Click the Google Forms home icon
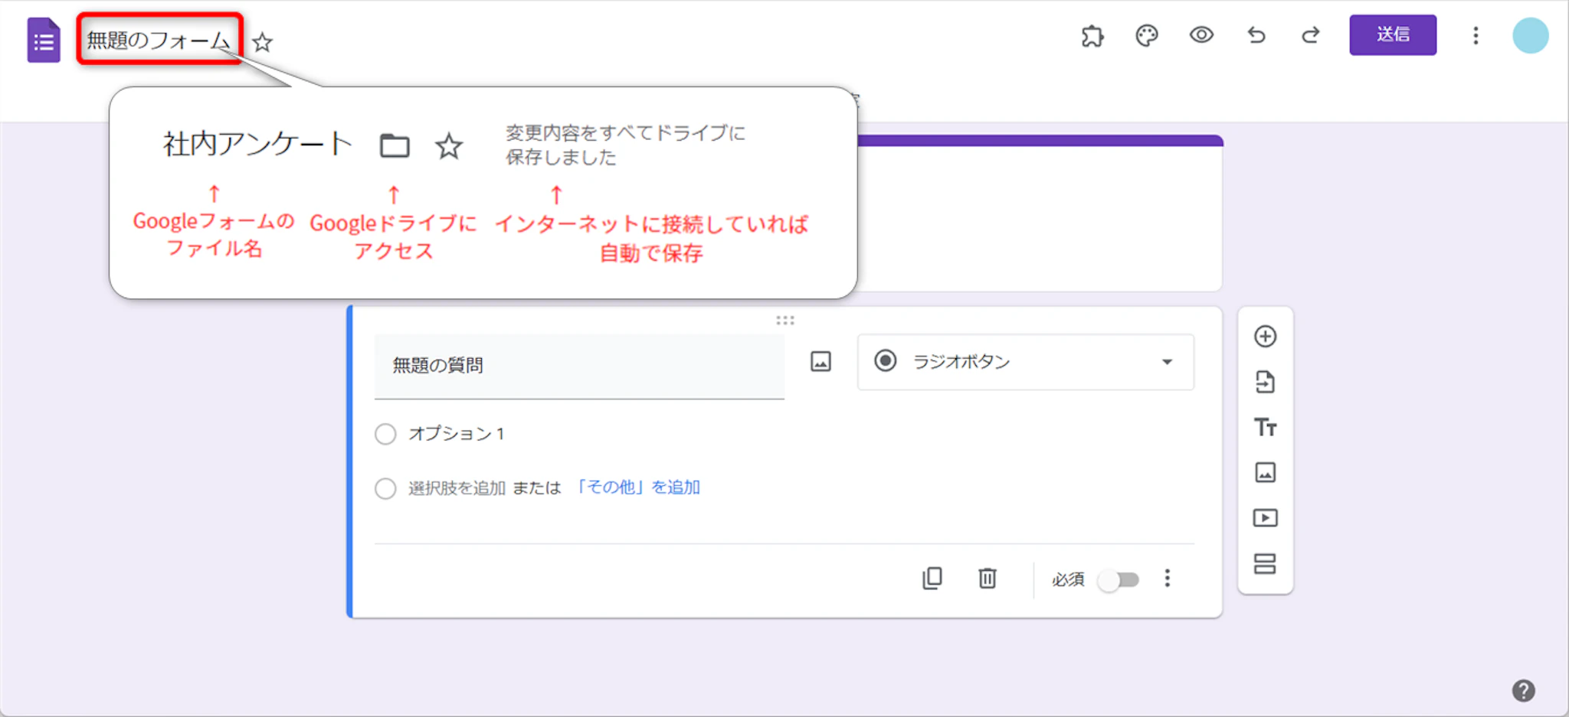 click(44, 41)
